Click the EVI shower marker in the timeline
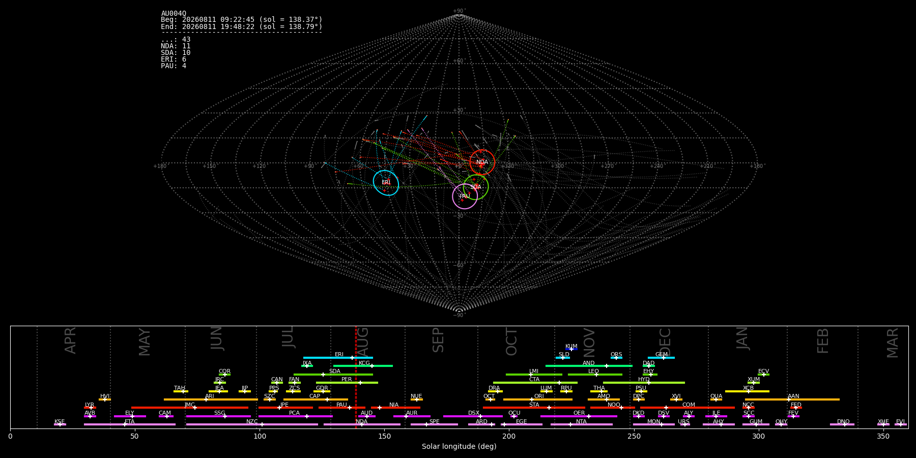The width and height of the screenshot is (916, 458). pos(900,424)
